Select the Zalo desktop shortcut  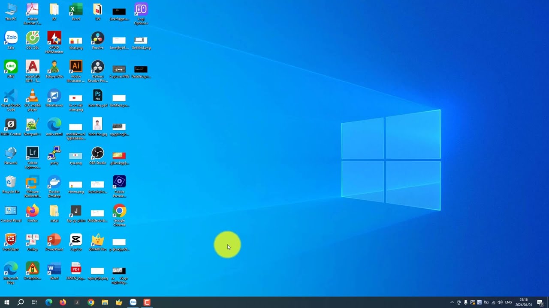pyautogui.click(x=11, y=41)
